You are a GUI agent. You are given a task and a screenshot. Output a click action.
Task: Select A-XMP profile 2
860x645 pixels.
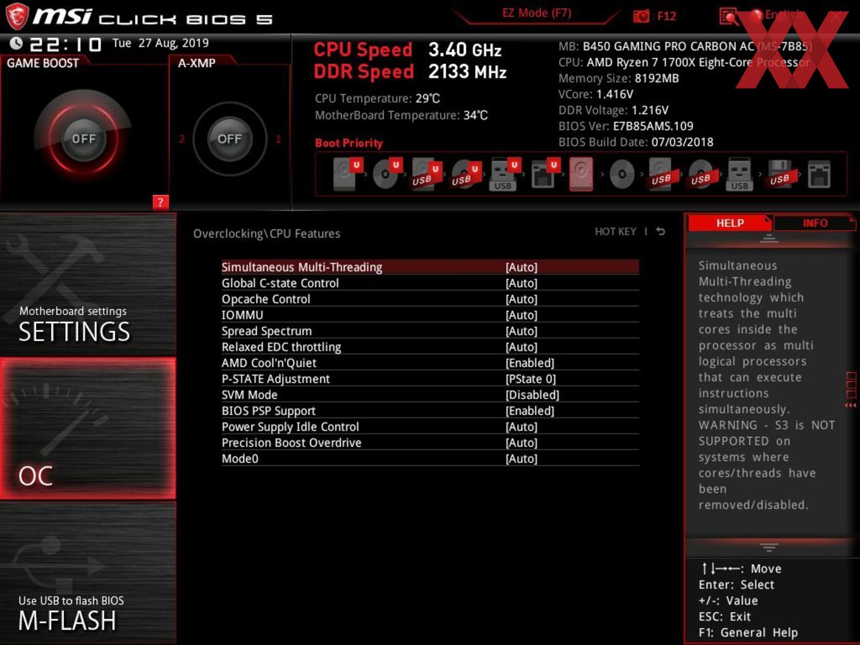(x=181, y=138)
